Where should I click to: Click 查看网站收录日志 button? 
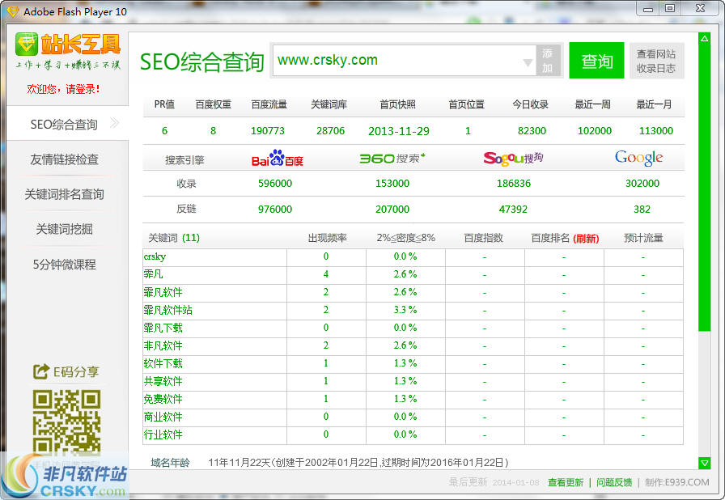[x=656, y=61]
